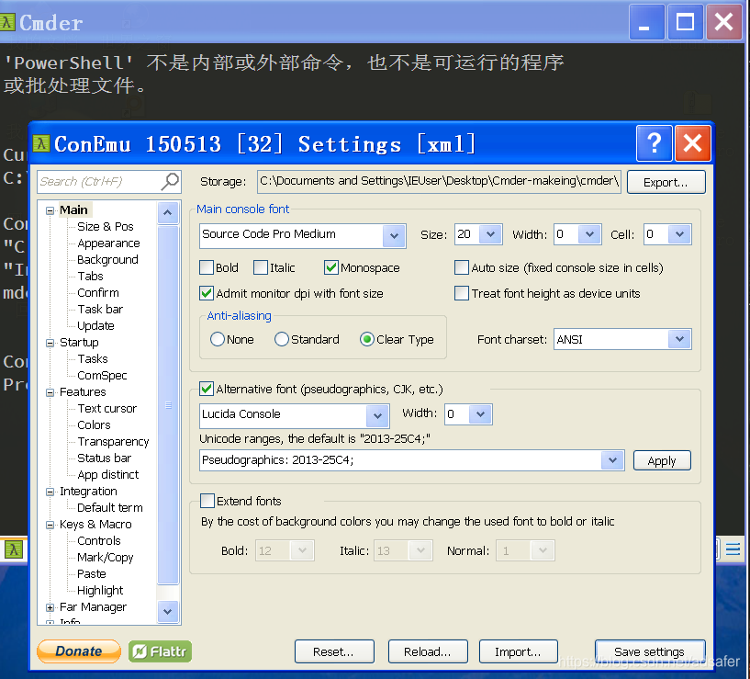The width and height of the screenshot is (750, 679).
Task: Open Highlight settings page
Action: pos(100,591)
